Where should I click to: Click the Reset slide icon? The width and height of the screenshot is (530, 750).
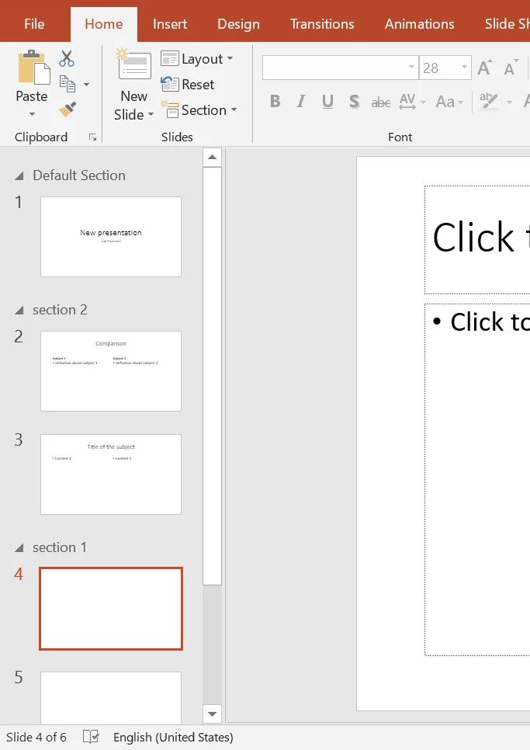[x=170, y=84]
